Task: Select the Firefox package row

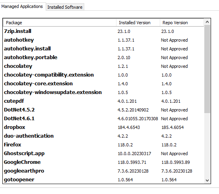Action: (103, 145)
